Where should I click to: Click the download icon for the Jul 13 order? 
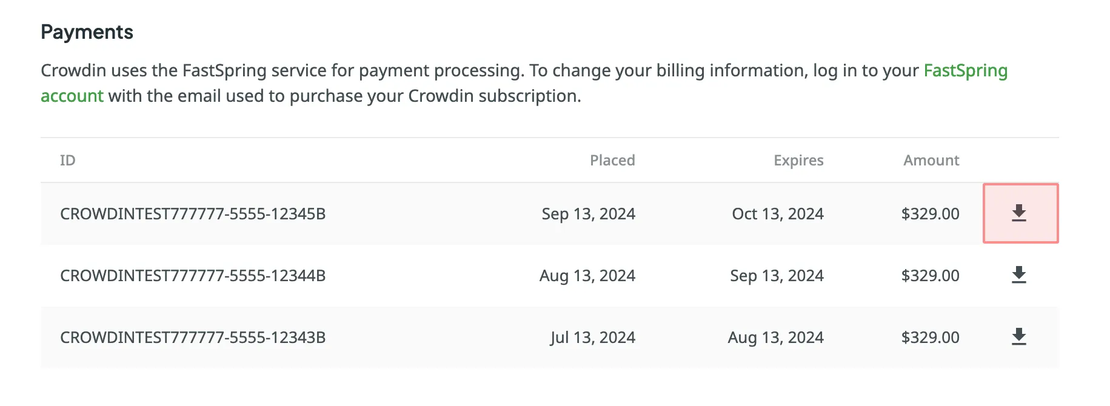[1020, 337]
